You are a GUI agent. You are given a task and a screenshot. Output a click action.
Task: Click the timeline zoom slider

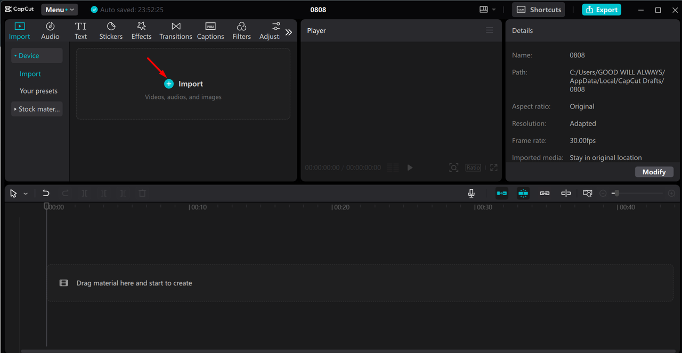(637, 194)
